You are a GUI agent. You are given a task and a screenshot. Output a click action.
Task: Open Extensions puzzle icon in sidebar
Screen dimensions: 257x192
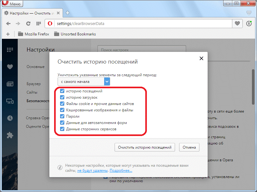click(x=10, y=135)
